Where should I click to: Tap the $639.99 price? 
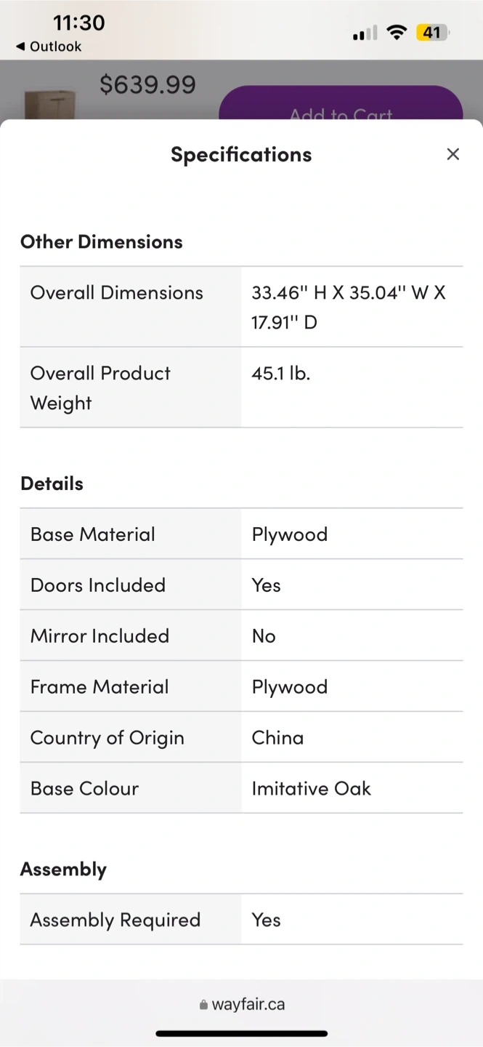click(147, 85)
